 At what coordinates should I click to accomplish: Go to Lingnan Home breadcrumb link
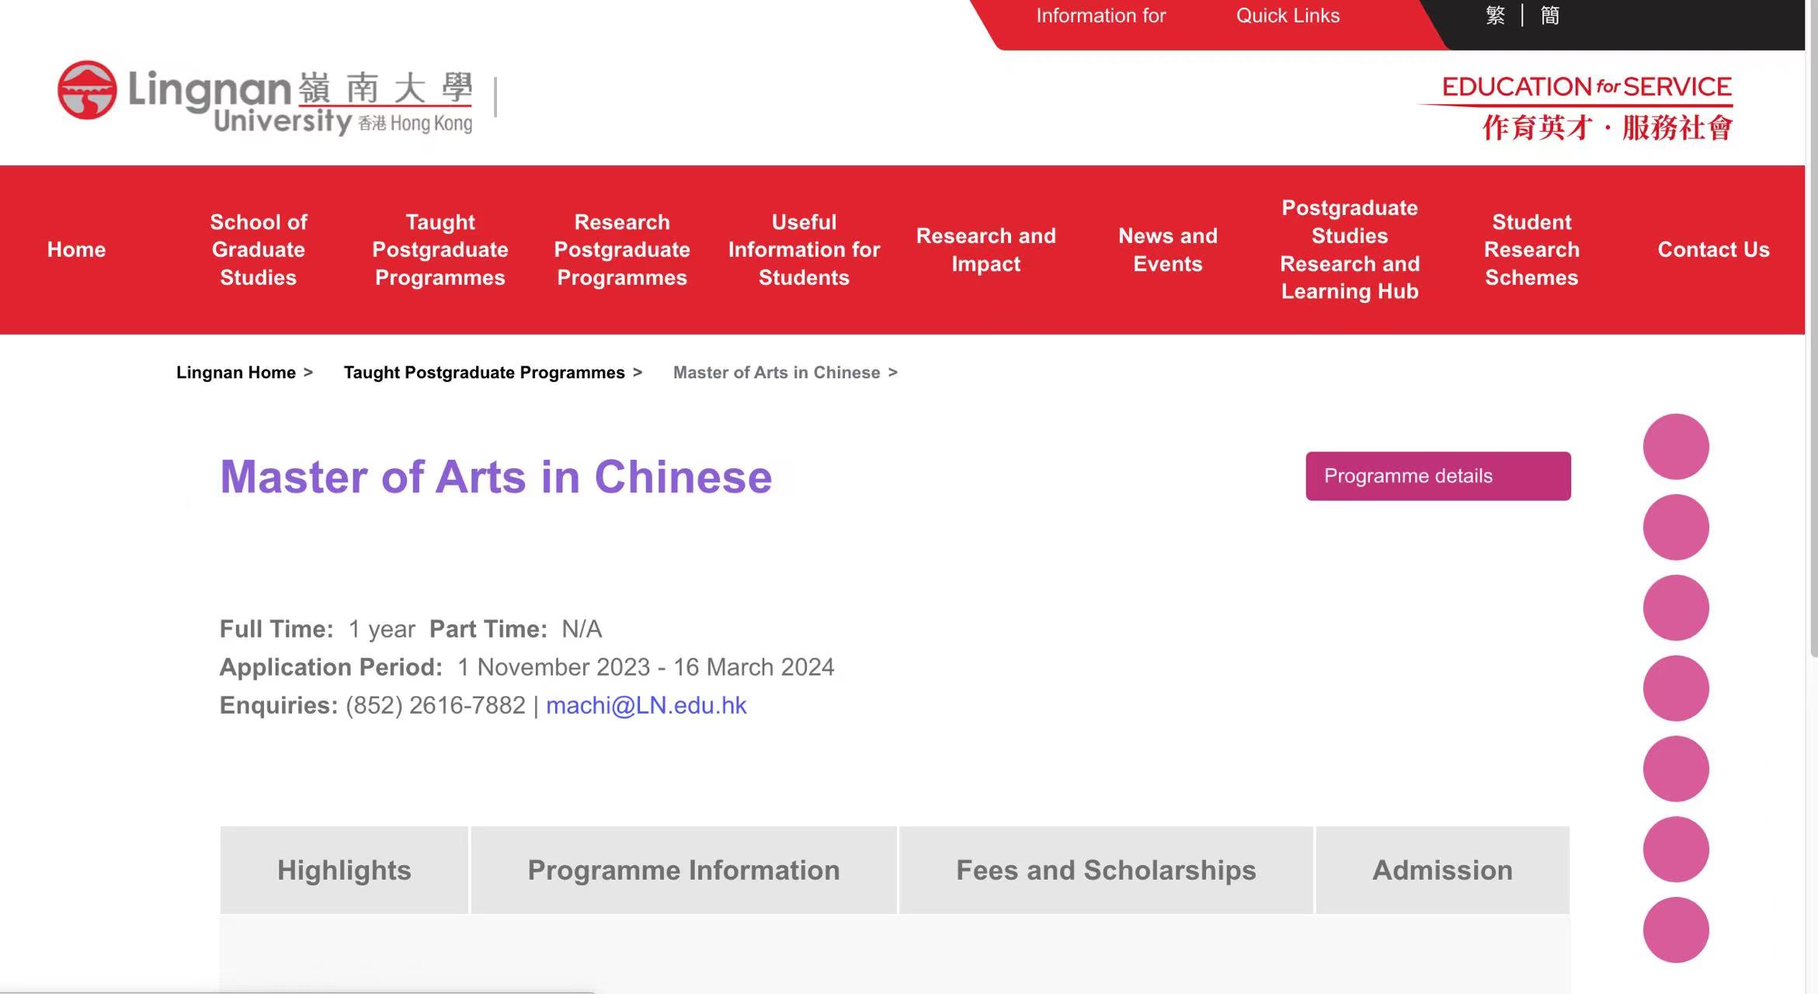click(x=235, y=373)
